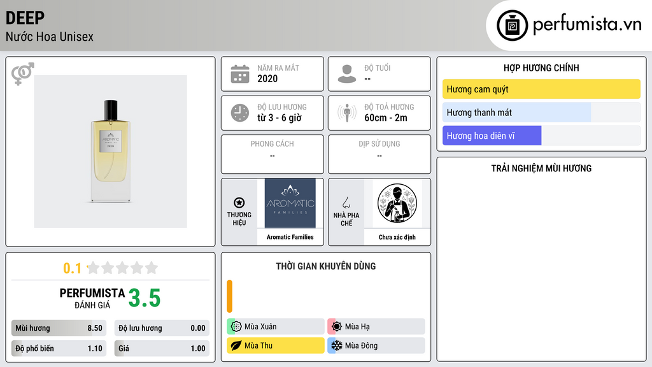Click the DEEP perfume bottle image

click(111, 152)
